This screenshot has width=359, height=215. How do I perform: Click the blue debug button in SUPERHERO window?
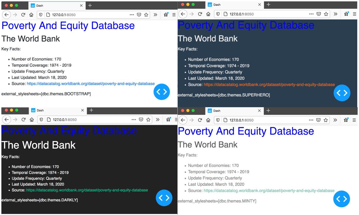342,93
